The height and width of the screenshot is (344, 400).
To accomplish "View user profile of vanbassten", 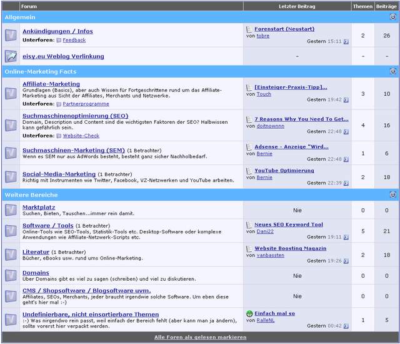I will (x=271, y=255).
